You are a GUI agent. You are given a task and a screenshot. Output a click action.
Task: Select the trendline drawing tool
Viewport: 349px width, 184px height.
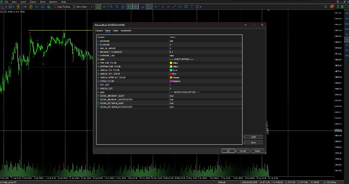point(174,7)
